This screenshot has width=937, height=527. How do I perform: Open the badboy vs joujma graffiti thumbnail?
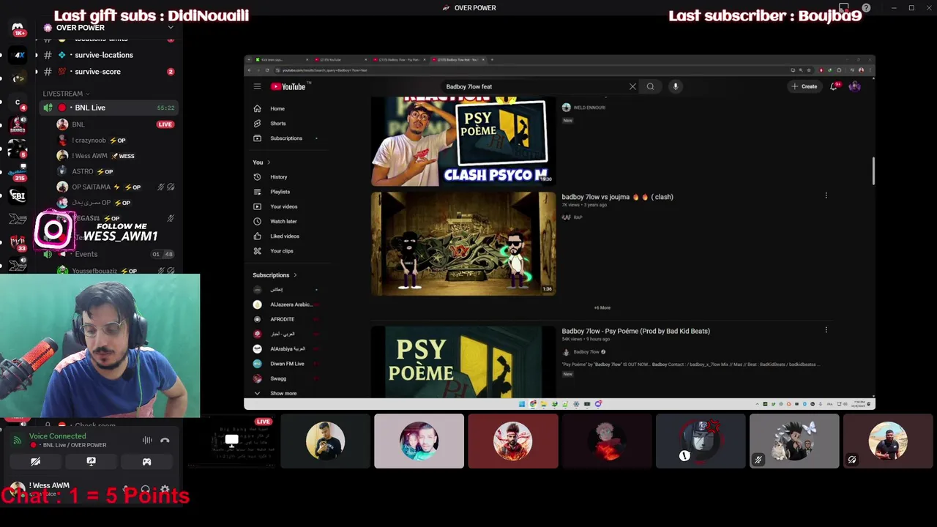[463, 244]
